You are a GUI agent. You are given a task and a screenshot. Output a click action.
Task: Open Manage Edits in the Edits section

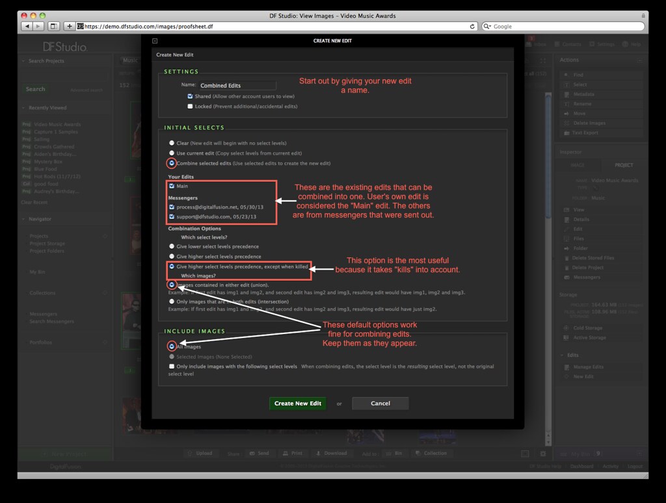point(588,367)
